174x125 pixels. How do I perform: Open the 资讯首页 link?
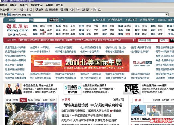tap(118, 100)
